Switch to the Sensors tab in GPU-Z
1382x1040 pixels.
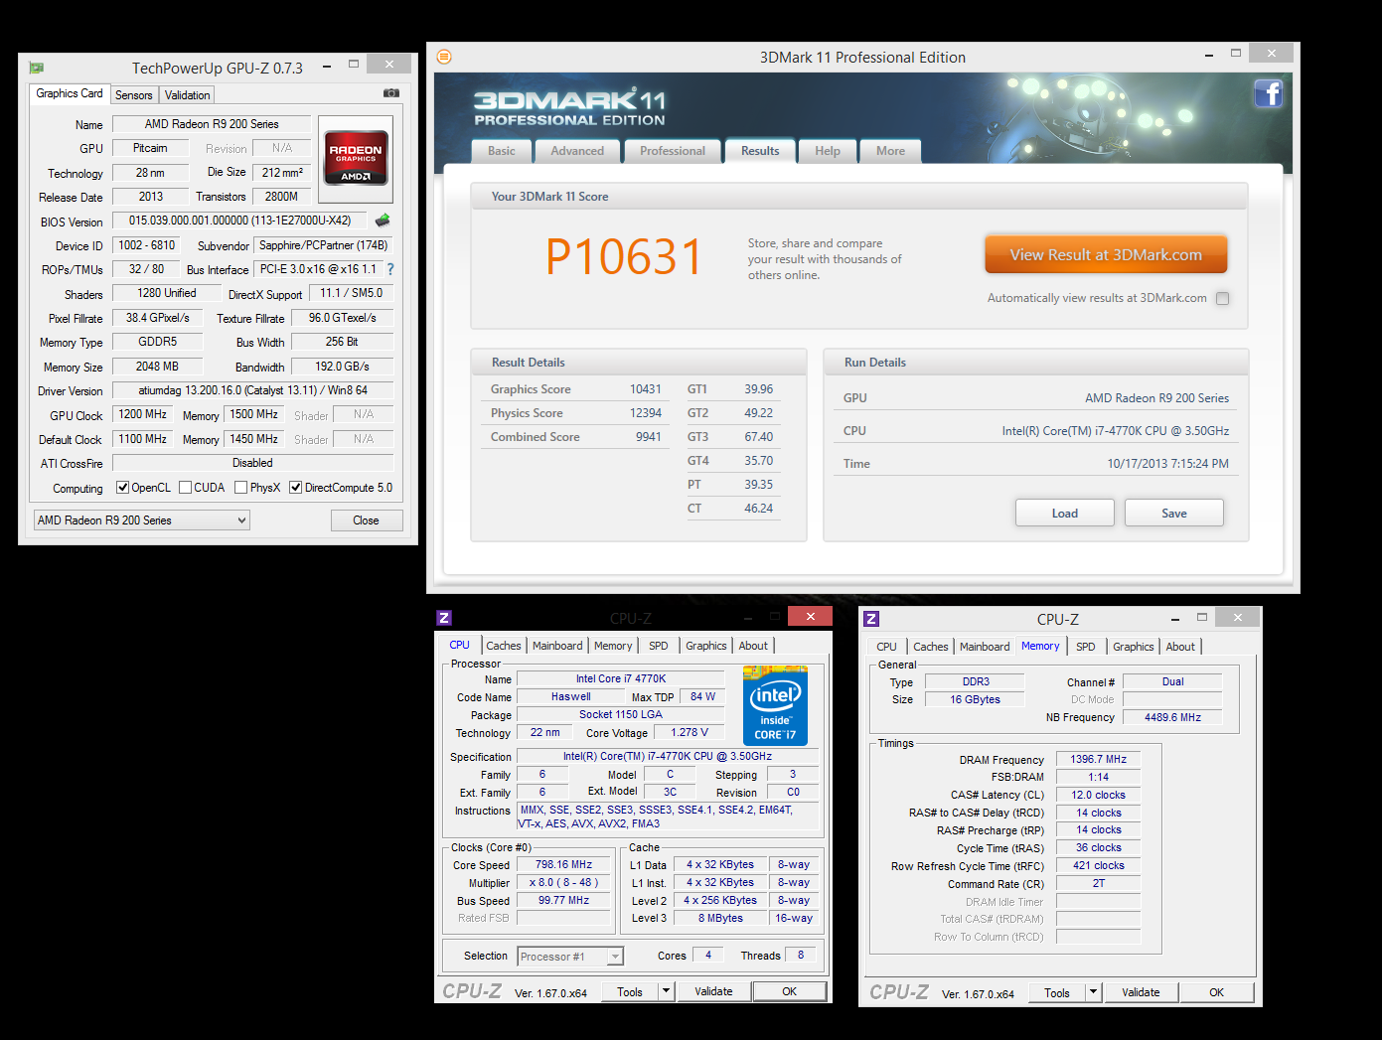[x=133, y=95]
